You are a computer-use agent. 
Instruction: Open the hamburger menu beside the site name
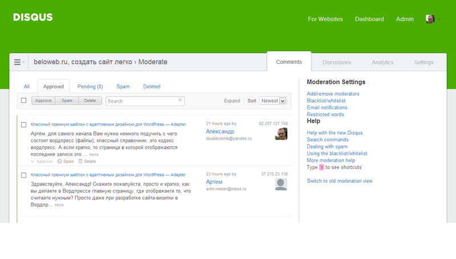[x=18, y=62]
